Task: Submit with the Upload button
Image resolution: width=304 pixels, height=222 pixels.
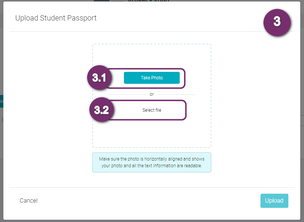Action: click(x=274, y=201)
